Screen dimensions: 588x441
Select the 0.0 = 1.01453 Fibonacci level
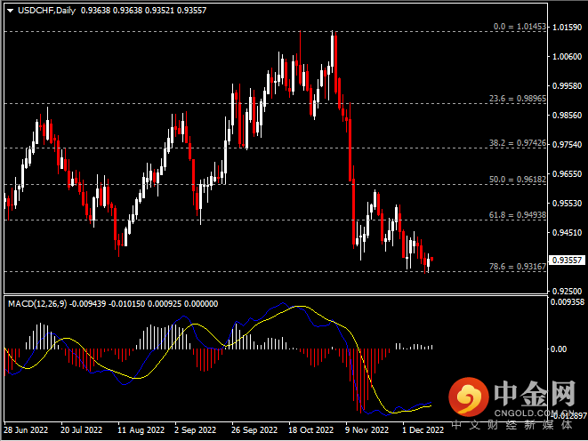click(520, 28)
